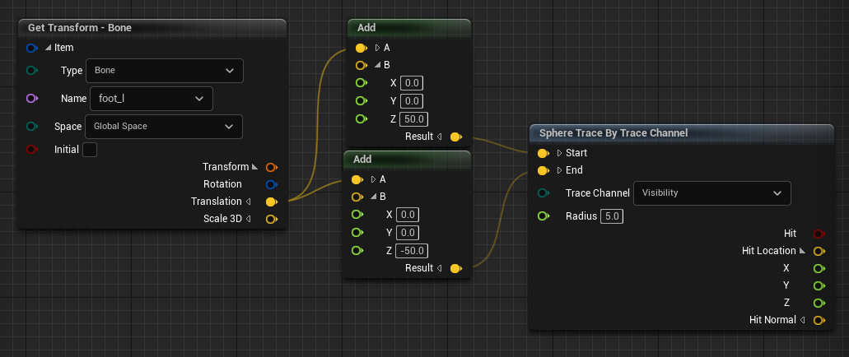Expand the A pin on lower Add node
The height and width of the screenshot is (357, 849).
click(x=374, y=179)
